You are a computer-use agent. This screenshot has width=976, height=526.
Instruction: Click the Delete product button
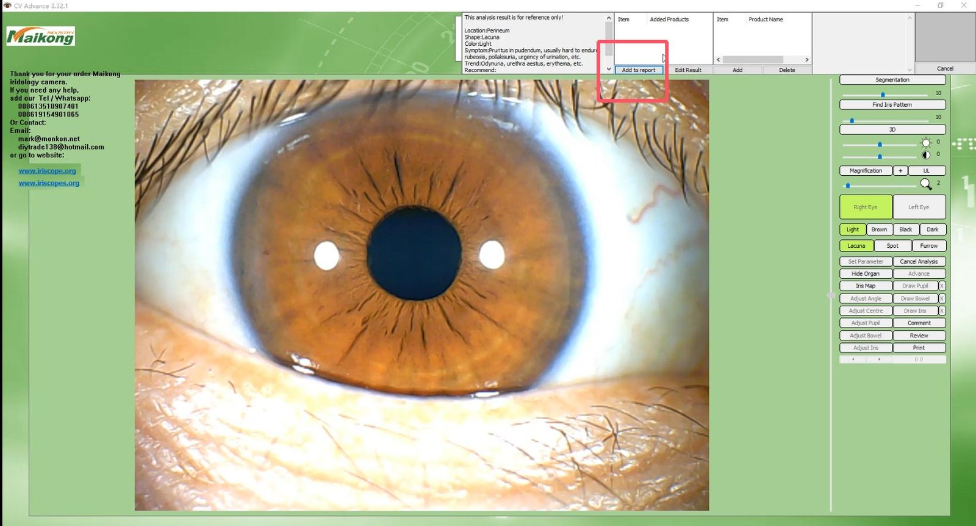click(787, 70)
